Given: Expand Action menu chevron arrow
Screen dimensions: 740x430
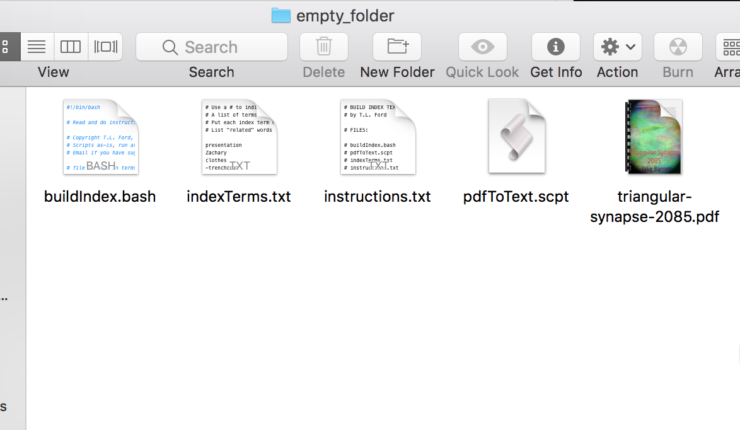Looking at the screenshot, I should point(630,47).
